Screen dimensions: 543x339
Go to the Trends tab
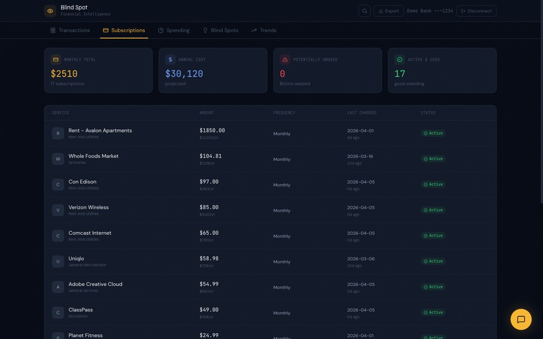(x=264, y=30)
